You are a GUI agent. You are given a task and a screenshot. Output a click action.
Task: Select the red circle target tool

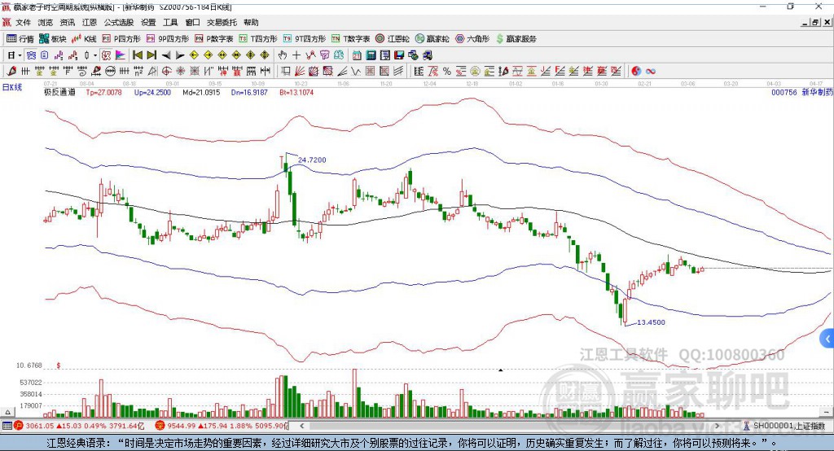pos(166,71)
